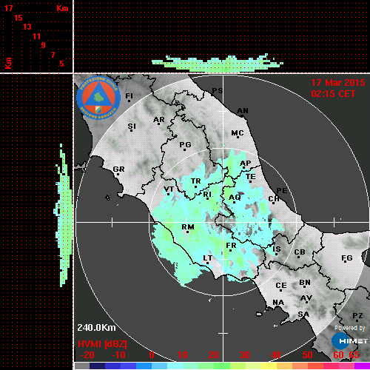Pick the dark blue -10 dBZ color swatch
This screenshot has width=370, height=370.
click(112, 366)
